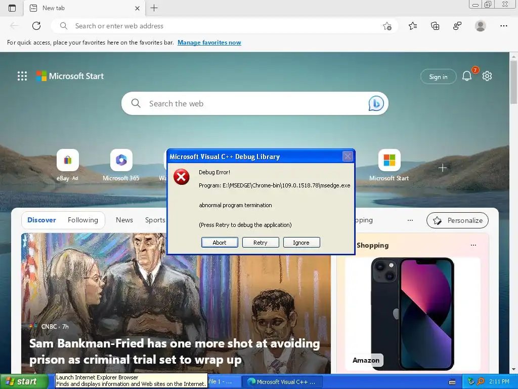Viewport: 518px width, 389px height.
Task: Select the New tab browser tab
Action: point(84,8)
